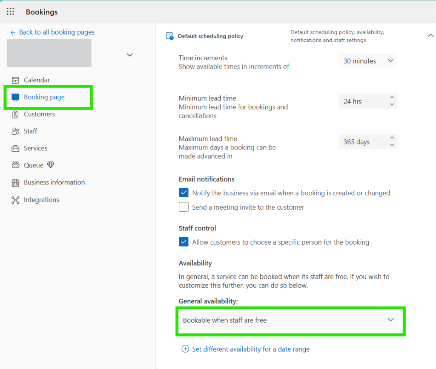
Task: Click the Default scheduling policy calendar-clock icon
Action: [x=169, y=36]
